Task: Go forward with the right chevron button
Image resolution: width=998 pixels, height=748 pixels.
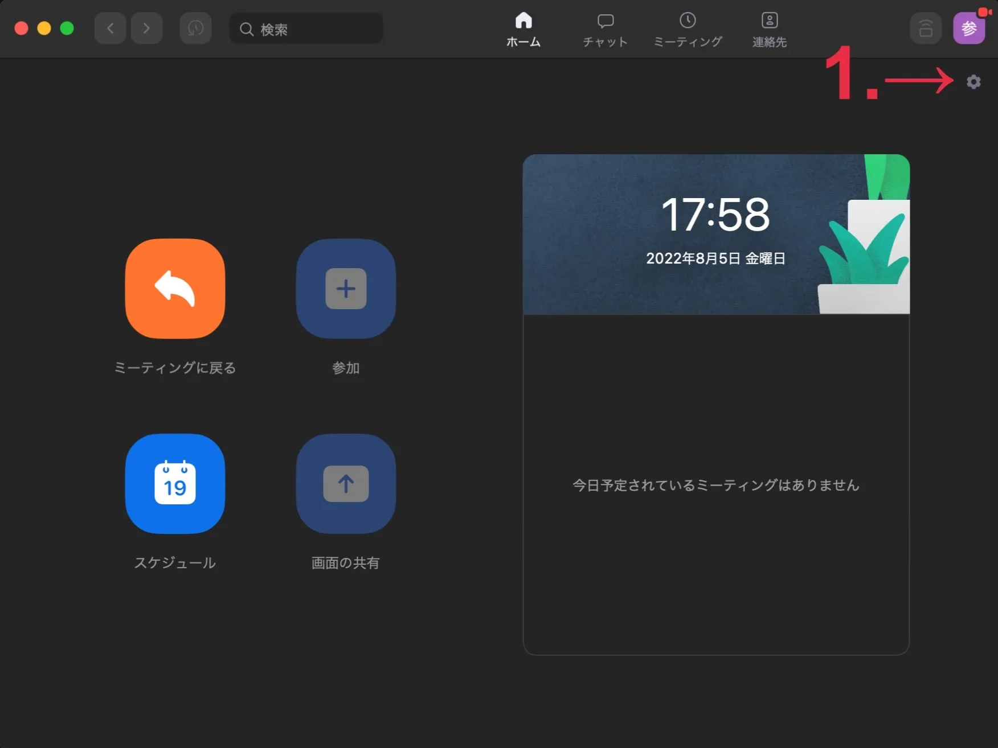Action: pyautogui.click(x=146, y=28)
